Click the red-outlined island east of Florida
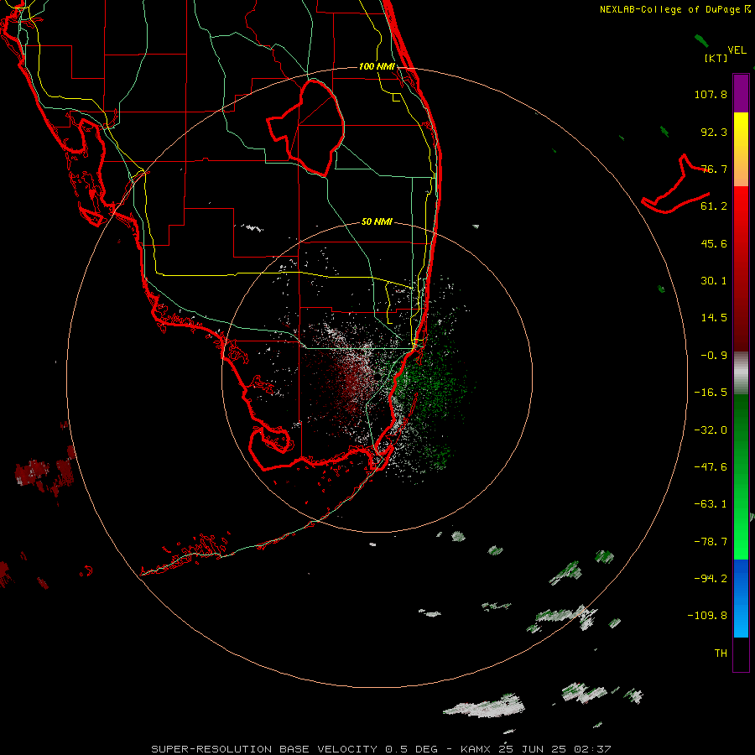 [x=676, y=185]
